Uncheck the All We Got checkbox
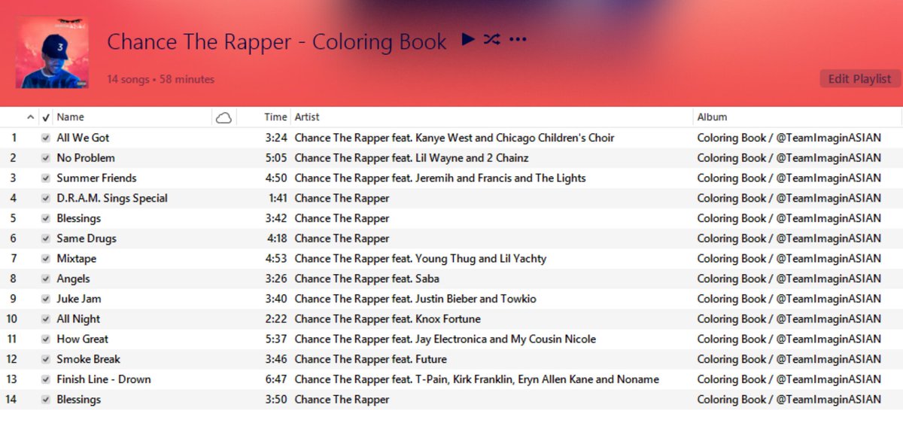 point(46,138)
